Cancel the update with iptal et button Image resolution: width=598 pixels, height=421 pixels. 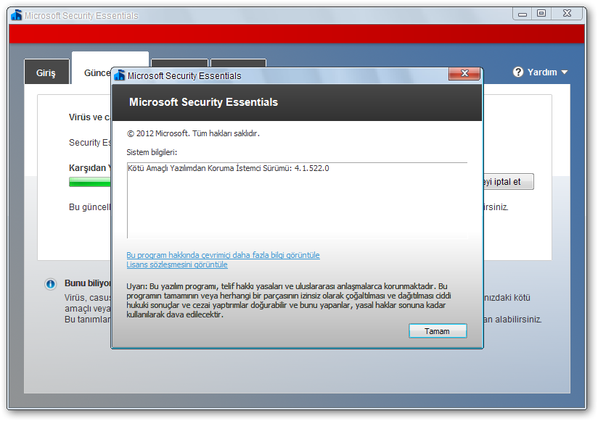(509, 182)
